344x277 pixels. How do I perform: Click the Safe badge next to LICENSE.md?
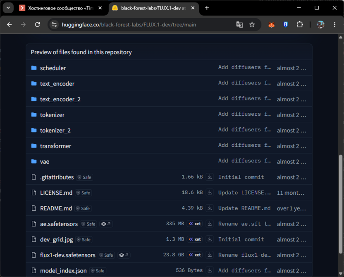(x=84, y=193)
